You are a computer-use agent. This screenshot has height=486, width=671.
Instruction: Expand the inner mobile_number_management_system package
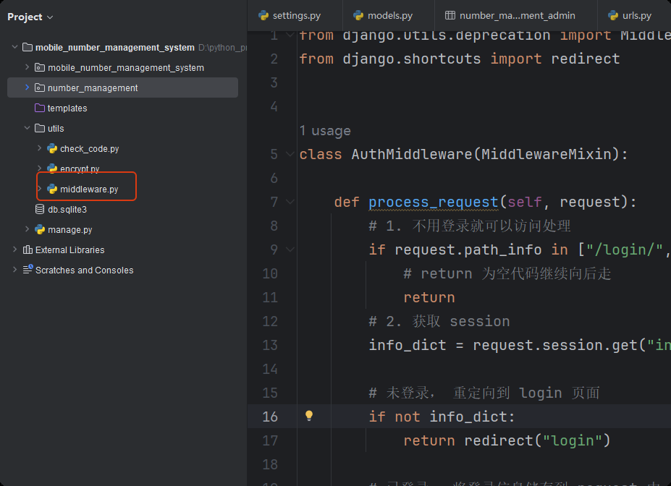(x=27, y=67)
